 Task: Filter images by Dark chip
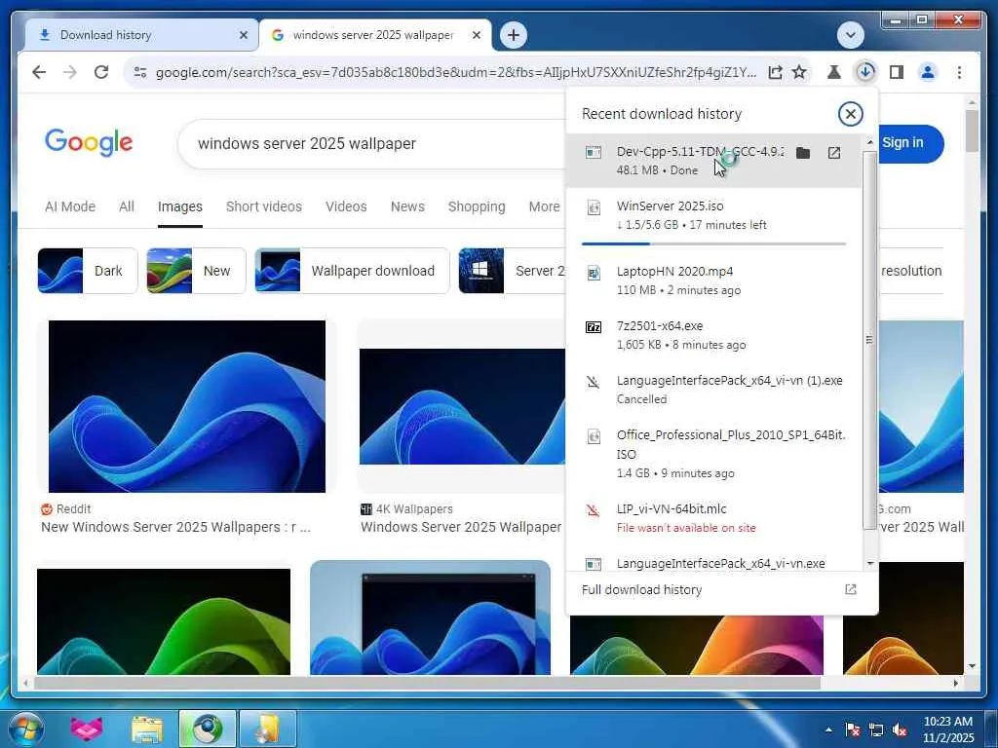(x=87, y=271)
